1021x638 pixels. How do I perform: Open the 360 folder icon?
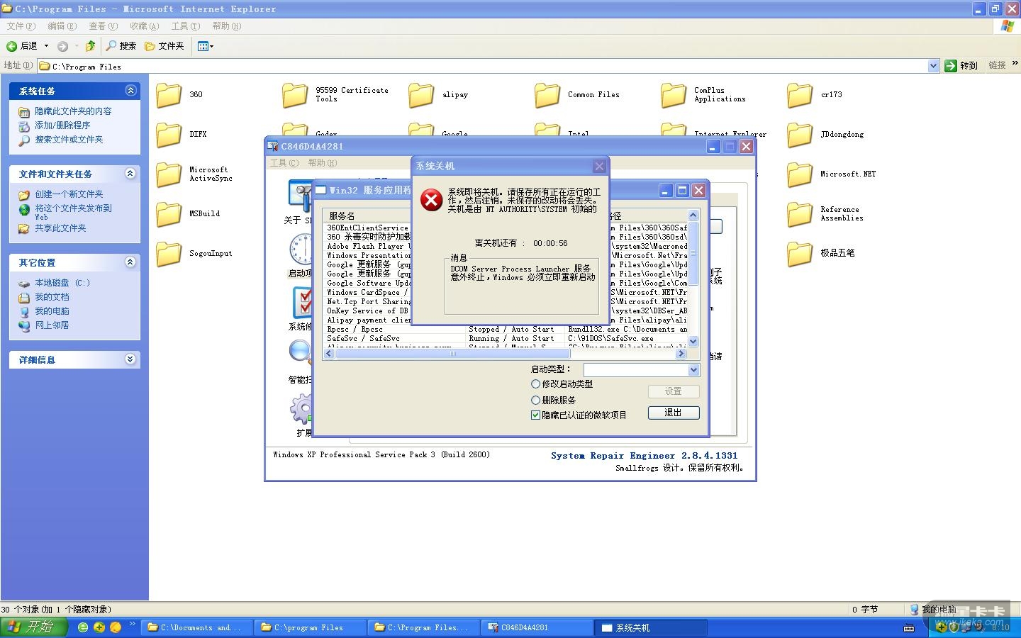pyautogui.click(x=169, y=95)
